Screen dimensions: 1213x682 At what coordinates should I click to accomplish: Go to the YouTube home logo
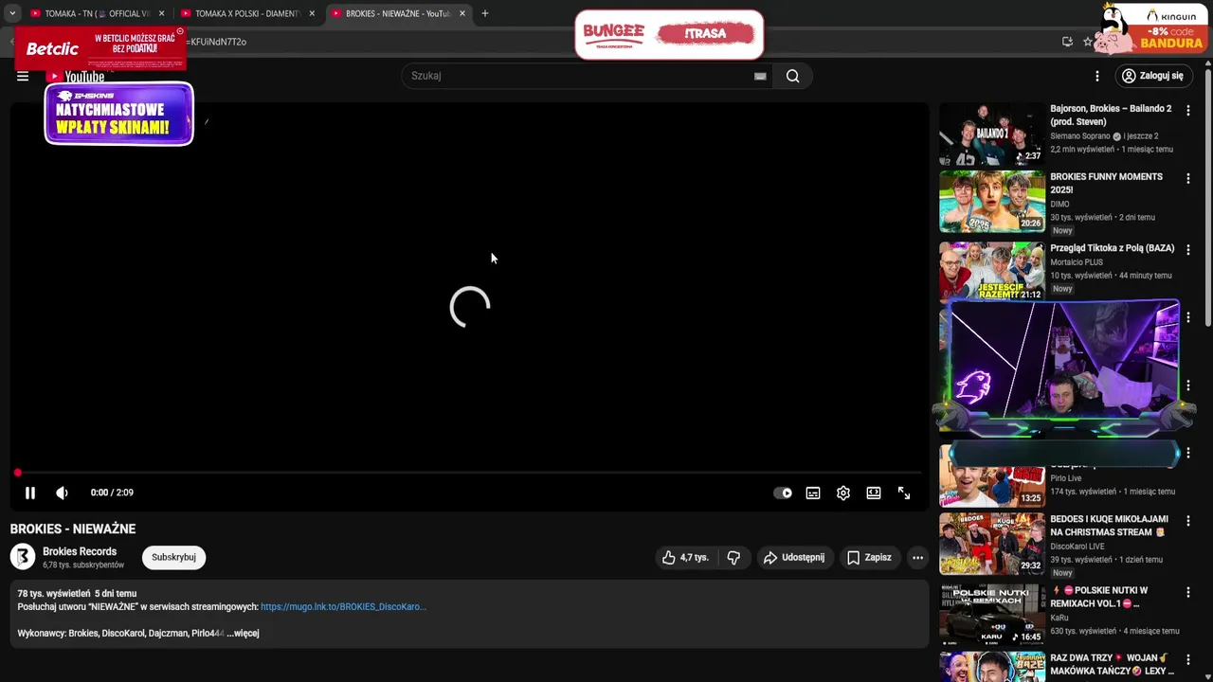click(x=77, y=76)
